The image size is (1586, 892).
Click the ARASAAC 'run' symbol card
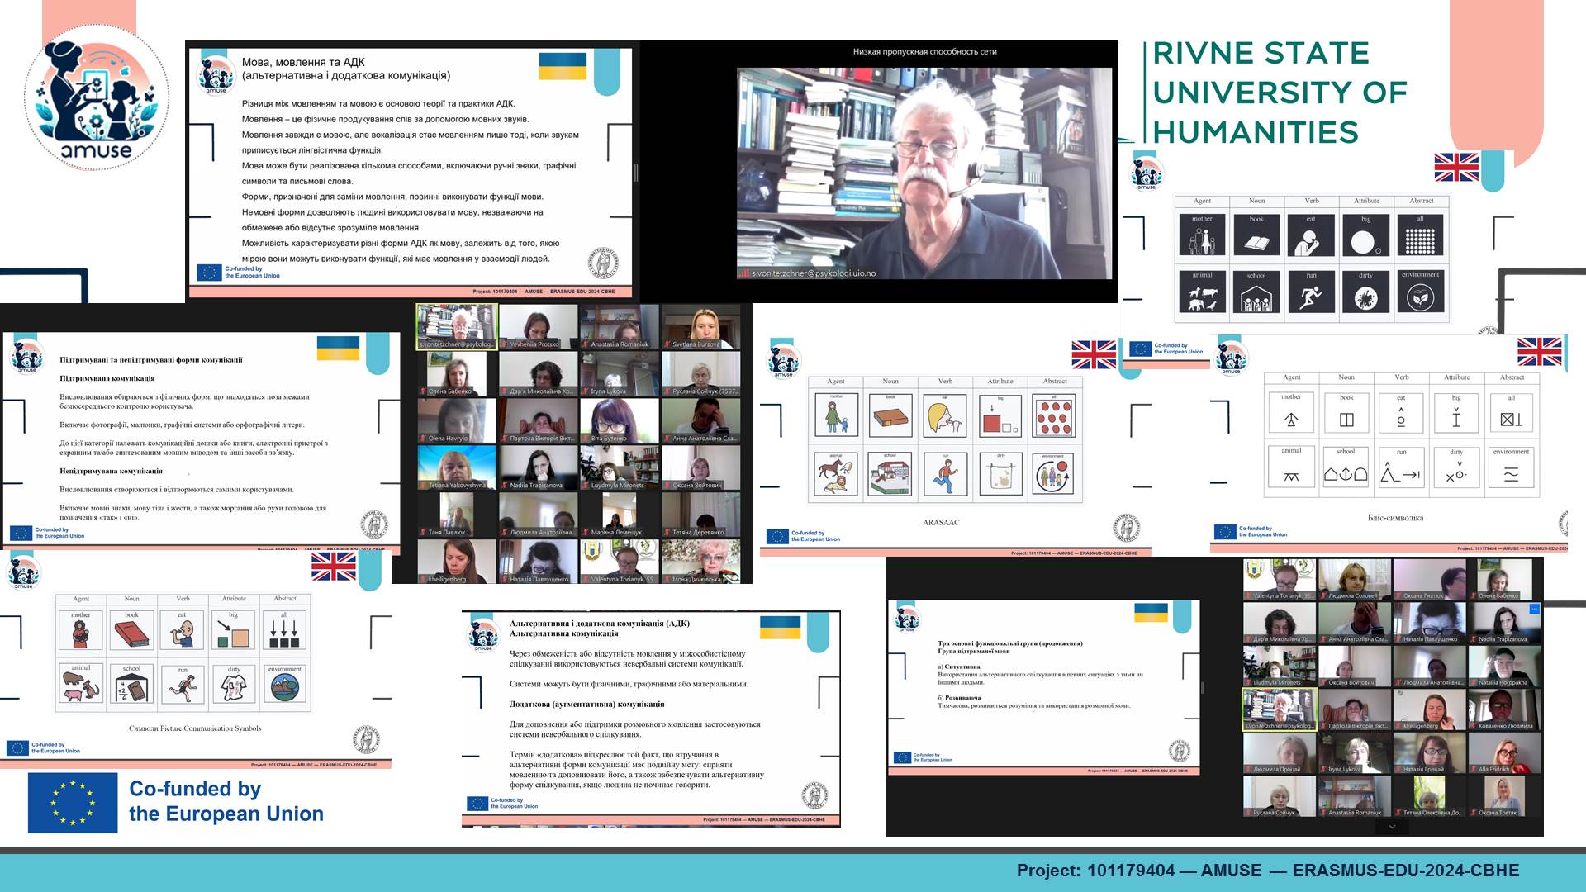click(945, 474)
